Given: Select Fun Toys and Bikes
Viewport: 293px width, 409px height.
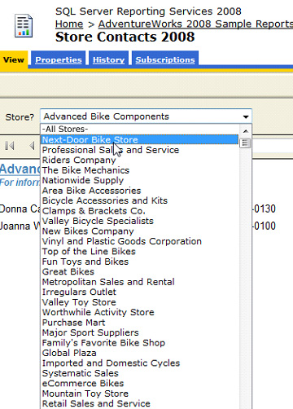Looking at the screenshot, I should (140, 262).
